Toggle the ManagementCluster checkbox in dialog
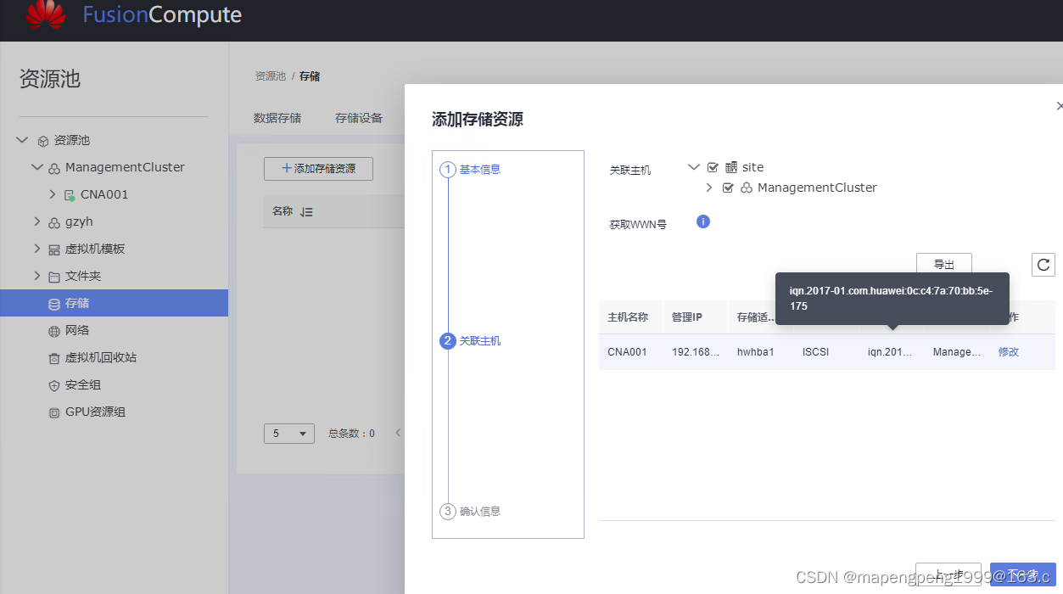This screenshot has width=1063, height=594. coord(728,188)
